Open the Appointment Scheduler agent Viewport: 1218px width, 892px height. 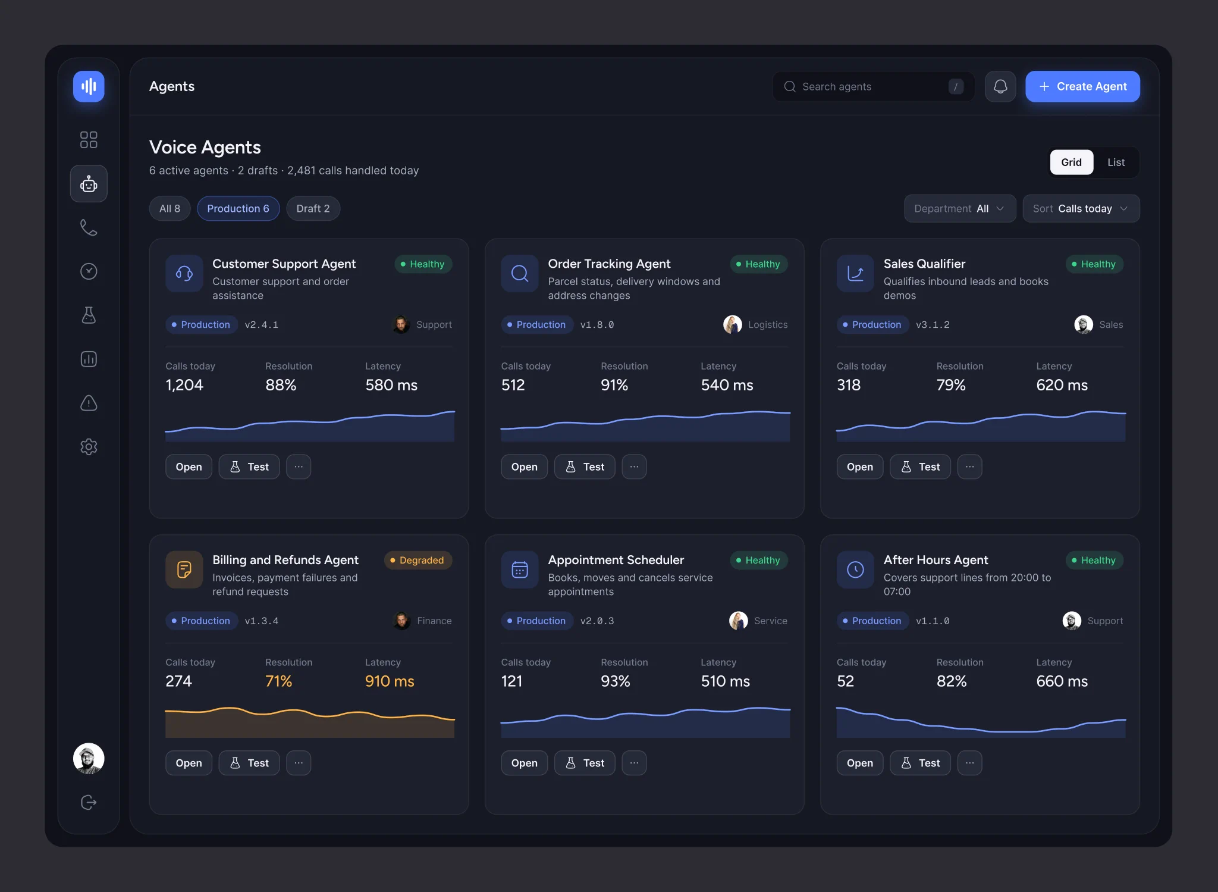click(524, 763)
